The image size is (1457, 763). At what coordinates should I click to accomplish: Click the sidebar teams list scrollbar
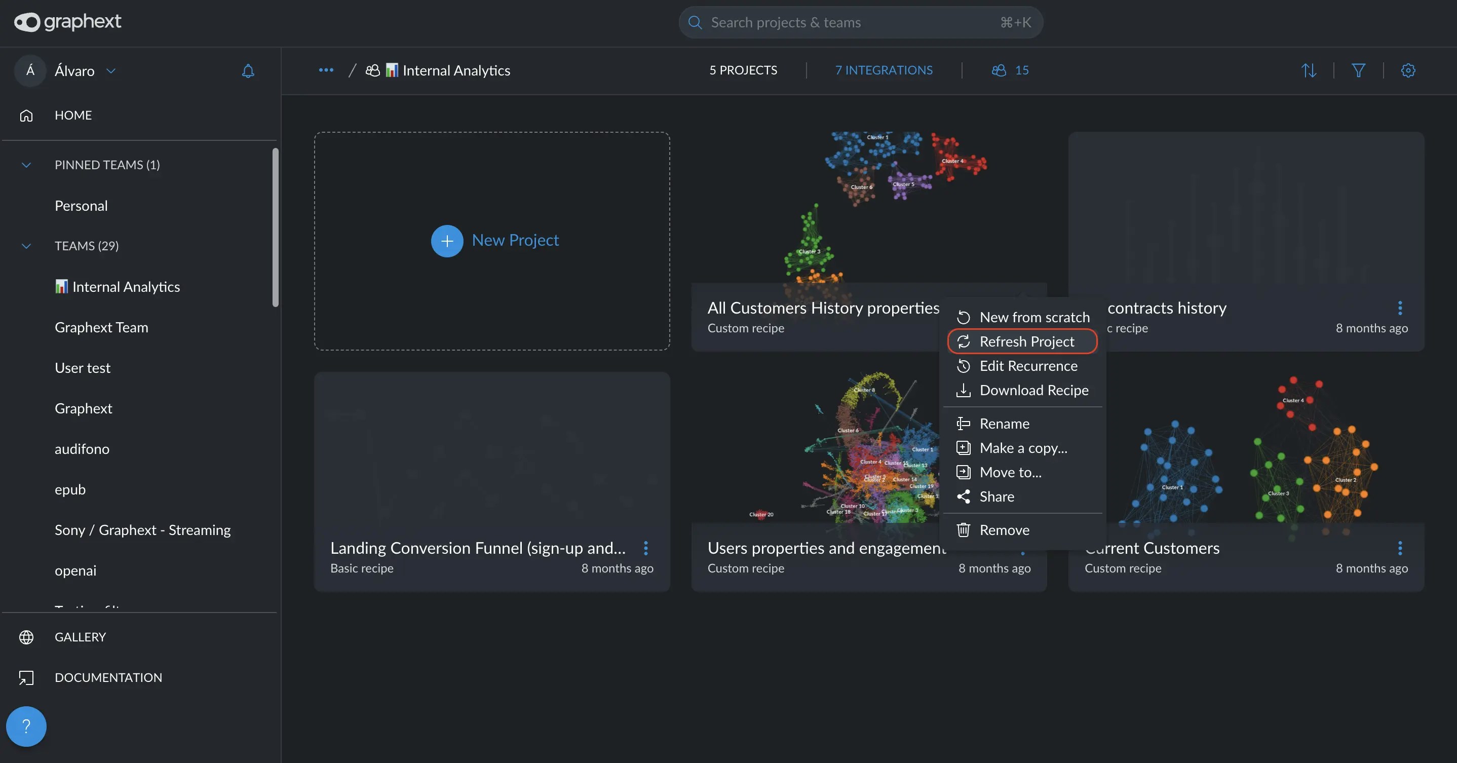point(276,227)
